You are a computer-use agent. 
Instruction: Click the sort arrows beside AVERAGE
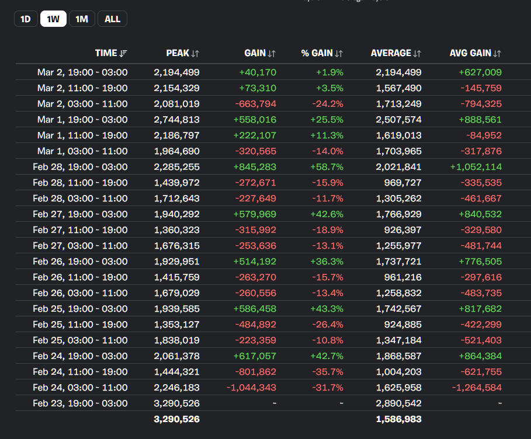click(417, 53)
